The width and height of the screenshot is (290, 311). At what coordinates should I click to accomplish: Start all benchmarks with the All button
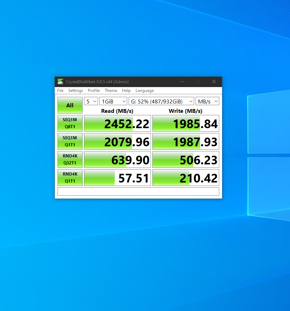(70, 105)
